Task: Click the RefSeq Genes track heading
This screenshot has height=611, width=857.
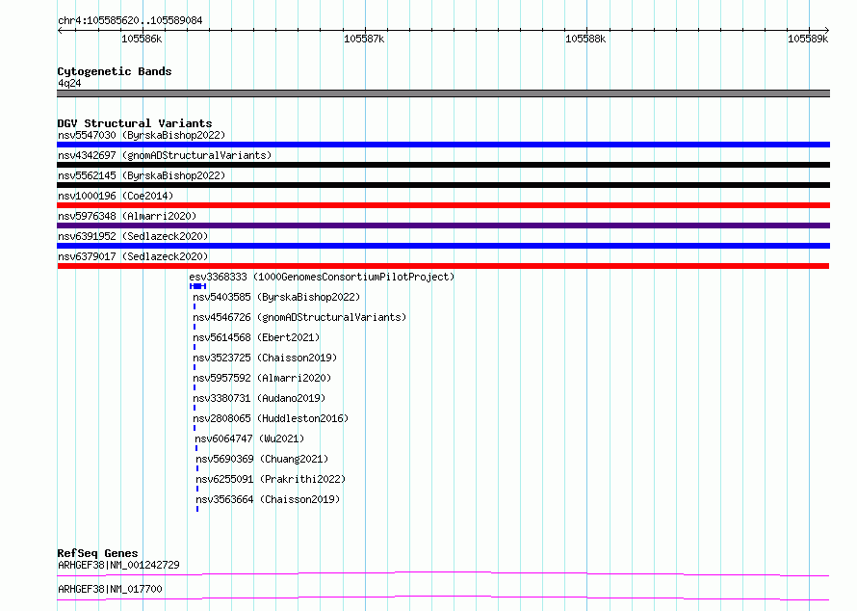Action: pyautogui.click(x=97, y=553)
